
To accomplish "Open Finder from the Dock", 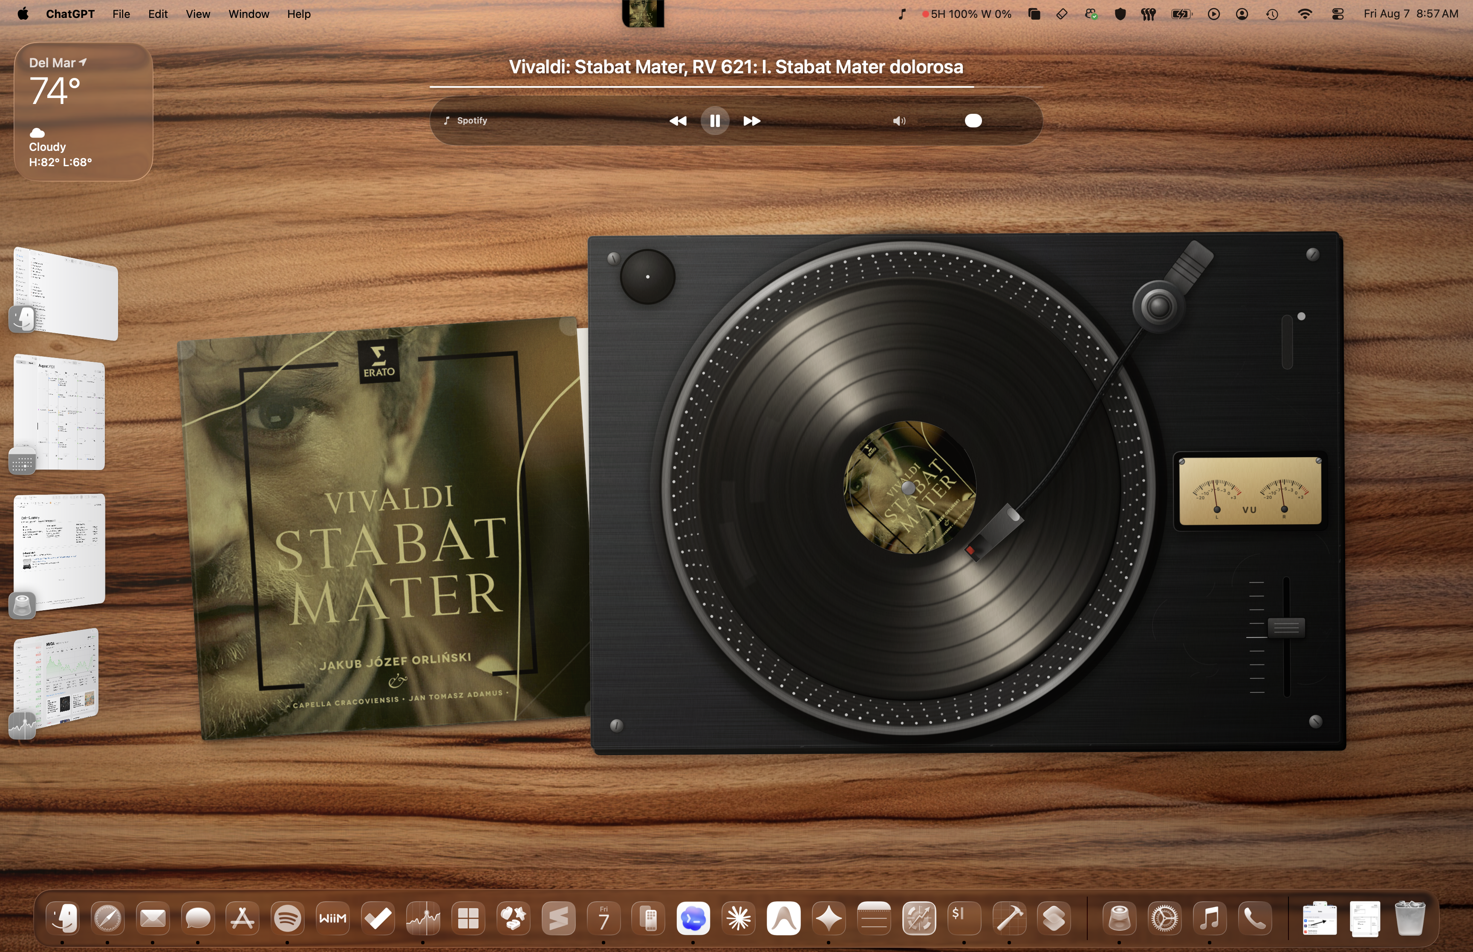I will [62, 918].
